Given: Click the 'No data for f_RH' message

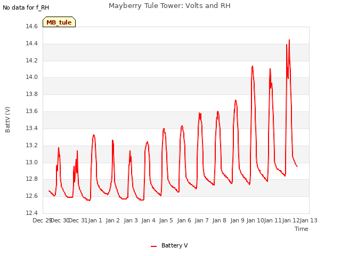Looking at the screenshot, I should click(26, 7).
